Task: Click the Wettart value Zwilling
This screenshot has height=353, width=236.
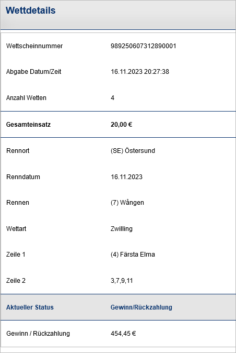Action: pos(121,229)
